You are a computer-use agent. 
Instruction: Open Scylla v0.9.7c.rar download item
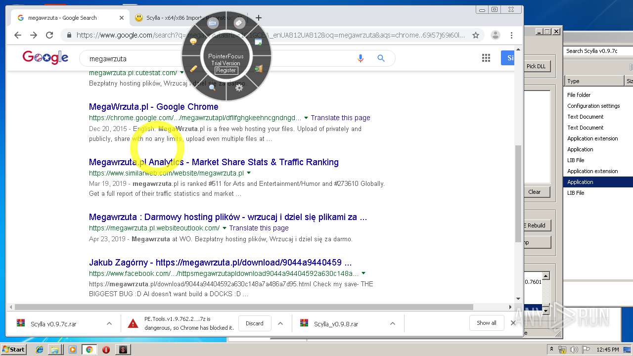pyautogui.click(x=53, y=324)
